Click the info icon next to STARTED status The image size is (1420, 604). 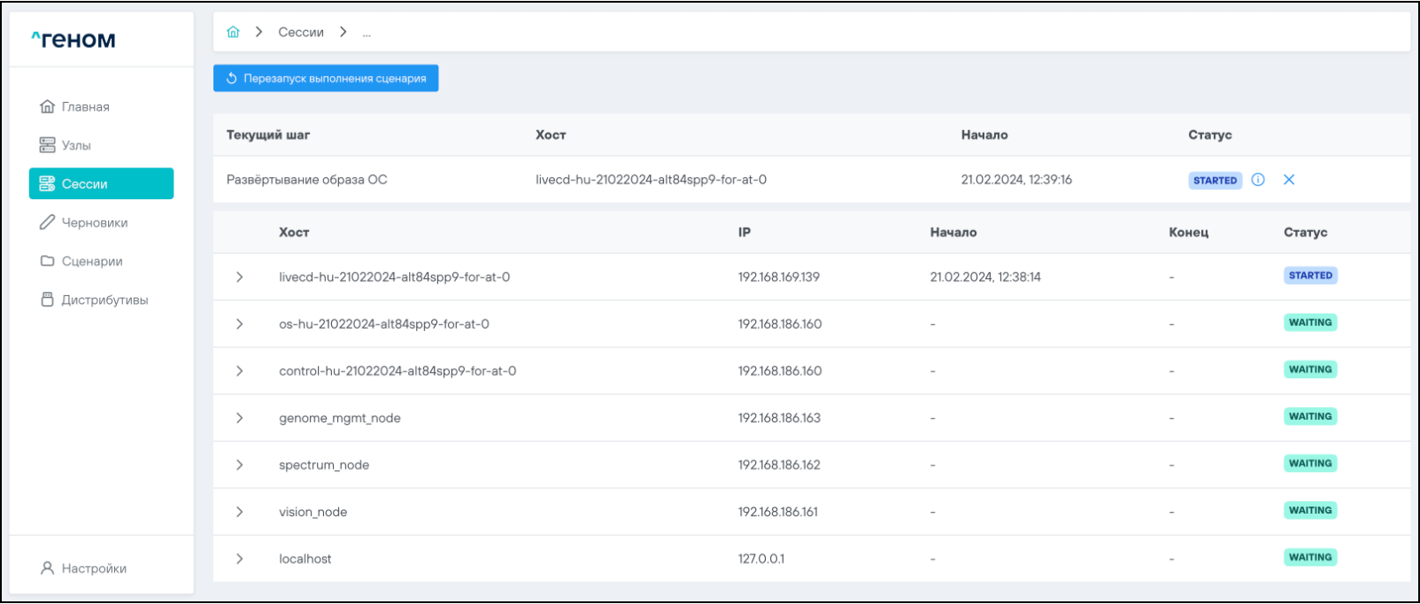(x=1258, y=180)
